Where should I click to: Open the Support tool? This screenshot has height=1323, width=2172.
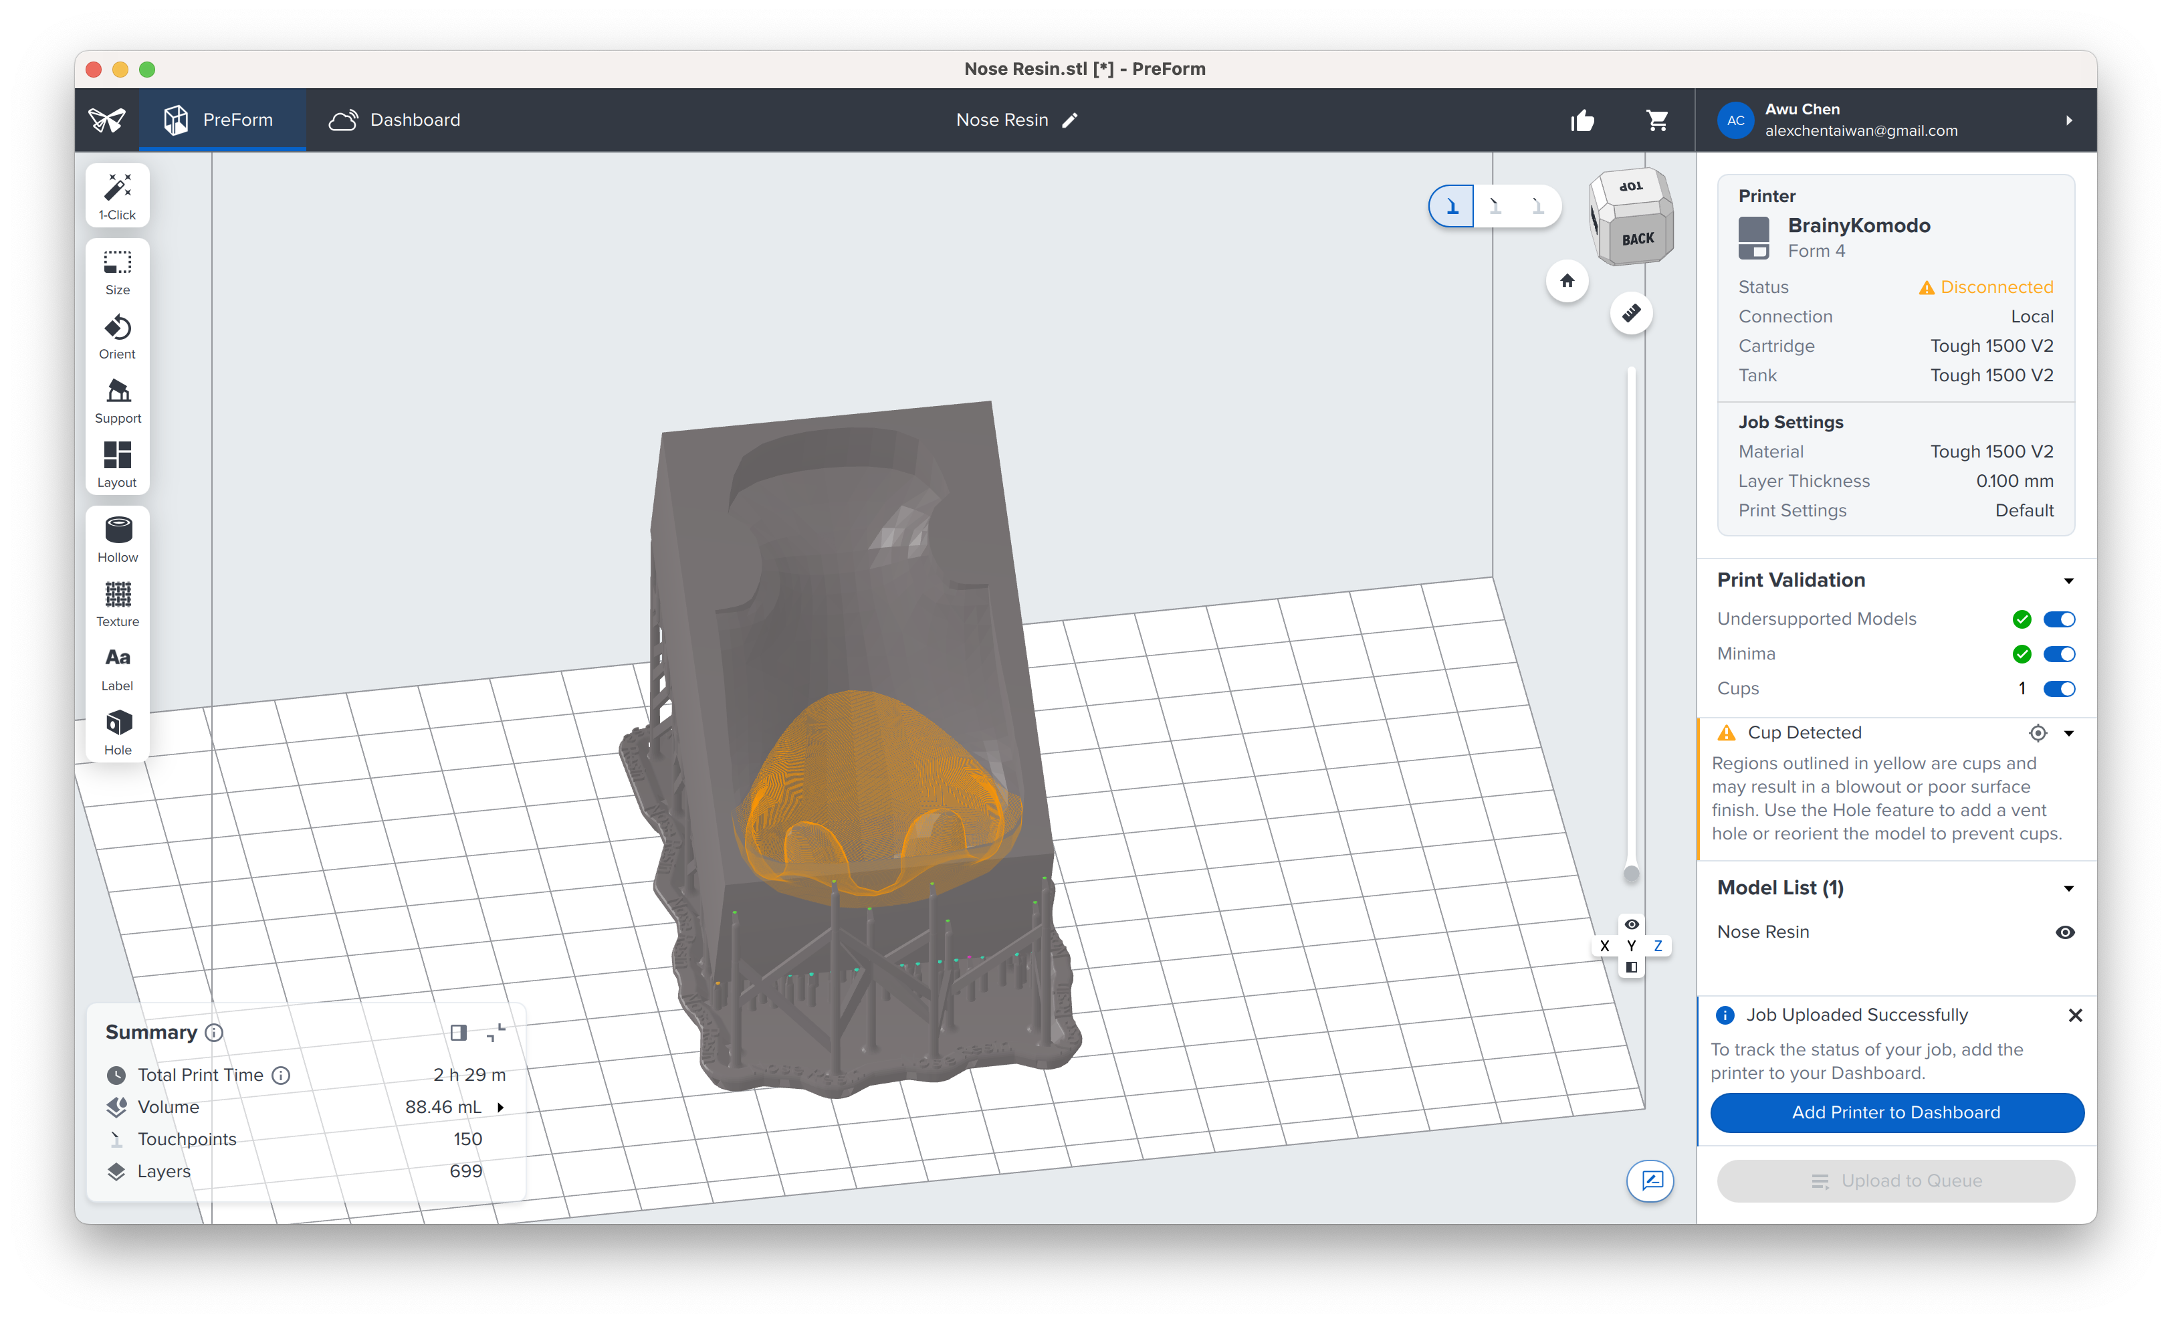[117, 401]
